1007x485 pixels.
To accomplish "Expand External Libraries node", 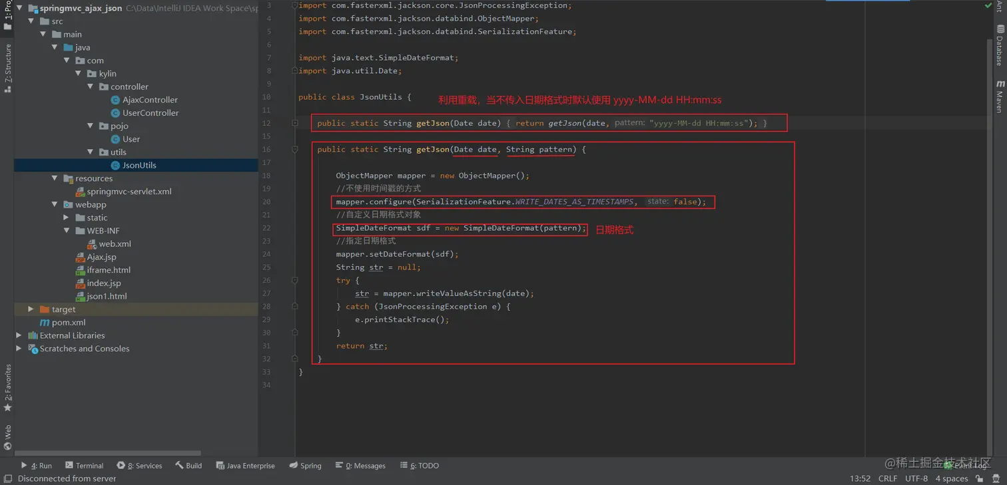I will tap(19, 335).
